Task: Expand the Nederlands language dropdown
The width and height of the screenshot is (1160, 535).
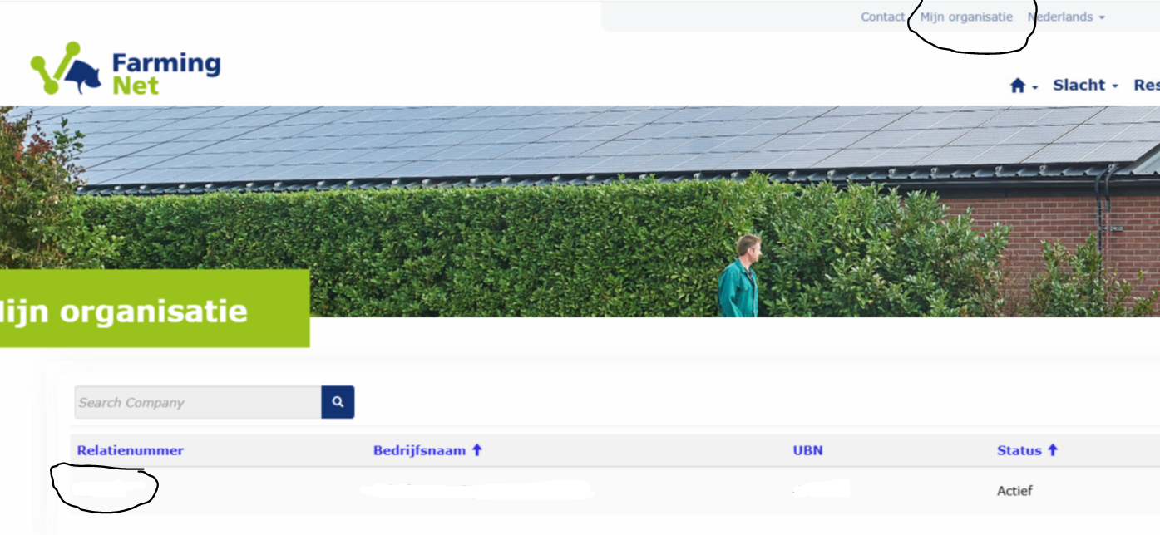Action: tap(1066, 17)
